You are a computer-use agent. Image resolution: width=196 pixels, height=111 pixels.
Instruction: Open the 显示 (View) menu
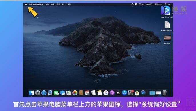click(58, 4)
